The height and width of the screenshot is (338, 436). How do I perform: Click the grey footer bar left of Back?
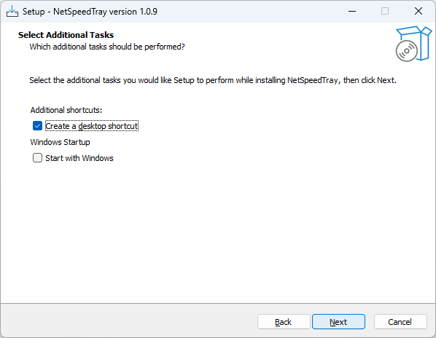point(128,321)
